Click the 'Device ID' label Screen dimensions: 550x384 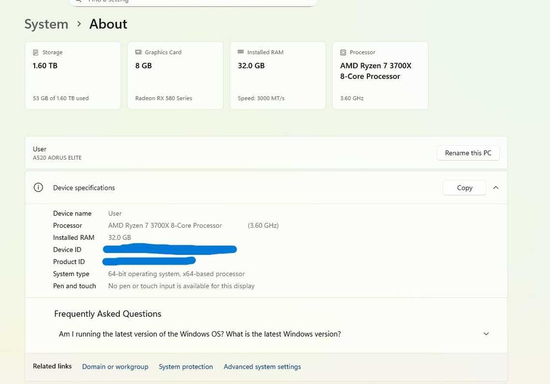pos(67,250)
